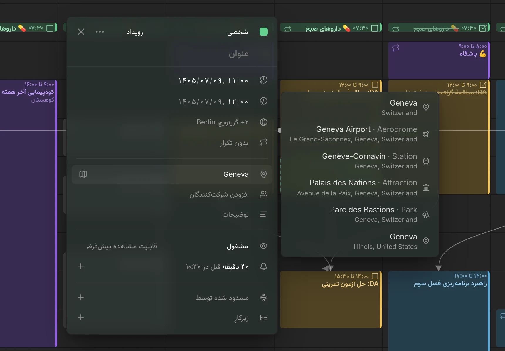Click the blocked-by dependency icon
The image size is (505, 351).
pos(264,298)
